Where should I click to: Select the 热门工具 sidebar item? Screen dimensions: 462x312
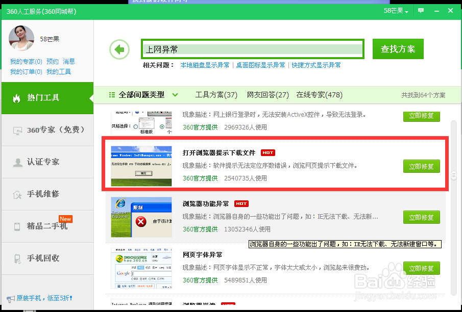point(47,98)
